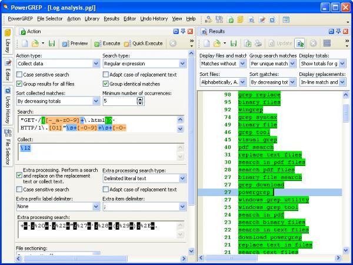Click the Print results icon
The width and height of the screenshot is (353, 265).
pos(258,43)
